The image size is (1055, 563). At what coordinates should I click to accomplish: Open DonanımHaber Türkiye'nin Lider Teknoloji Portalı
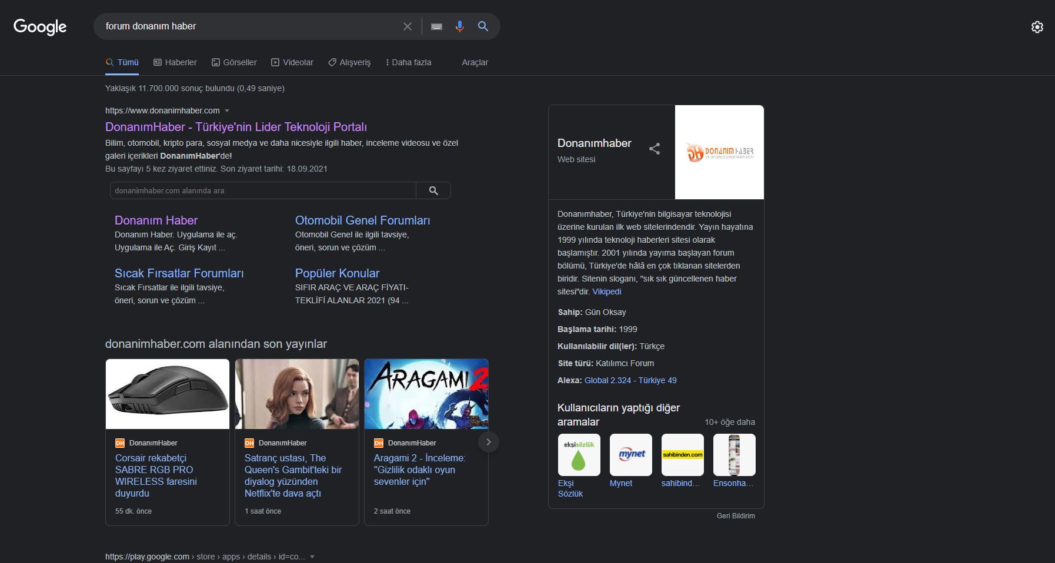[236, 127]
